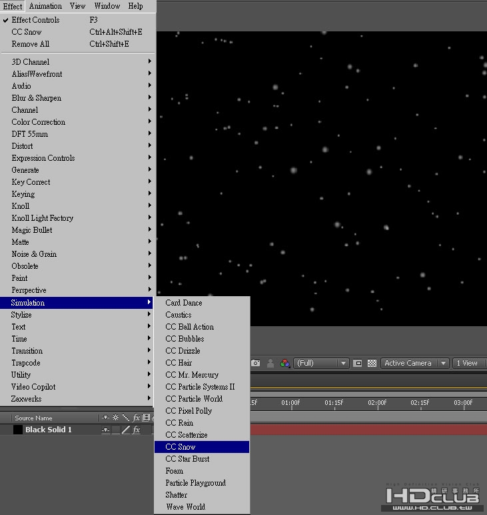The height and width of the screenshot is (515, 487).
Task: Click the Frame Blending film column header
Action: pyautogui.click(x=147, y=418)
